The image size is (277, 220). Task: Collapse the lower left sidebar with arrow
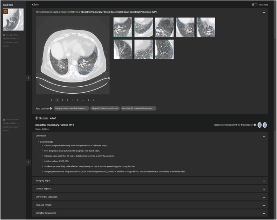pyautogui.click(x=28, y=162)
